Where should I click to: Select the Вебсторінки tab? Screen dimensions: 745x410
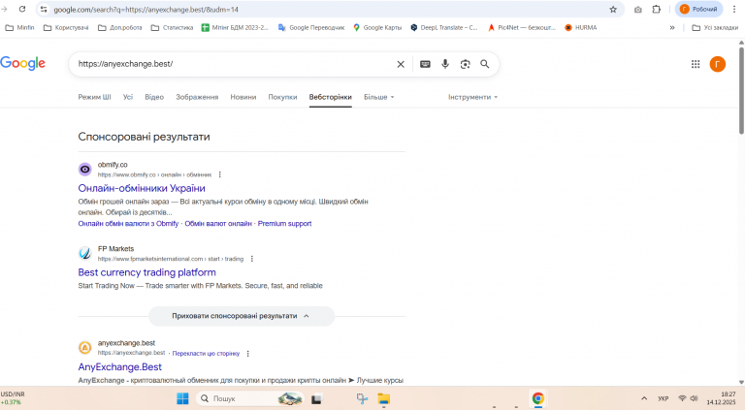click(330, 97)
